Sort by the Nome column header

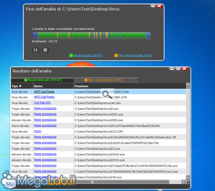(53, 86)
